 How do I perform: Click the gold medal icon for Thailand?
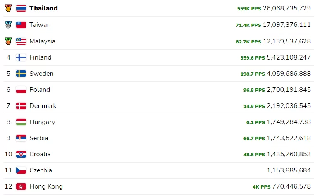tap(8, 8)
